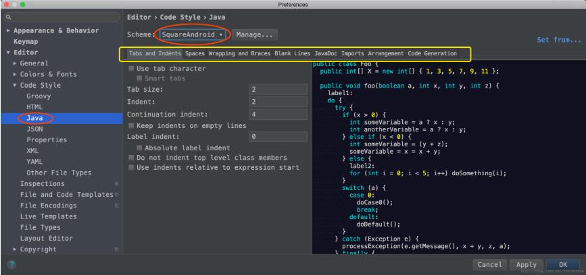586x275 pixels.
Task: Click the icon next to File and Code Templates
Action: [116, 195]
